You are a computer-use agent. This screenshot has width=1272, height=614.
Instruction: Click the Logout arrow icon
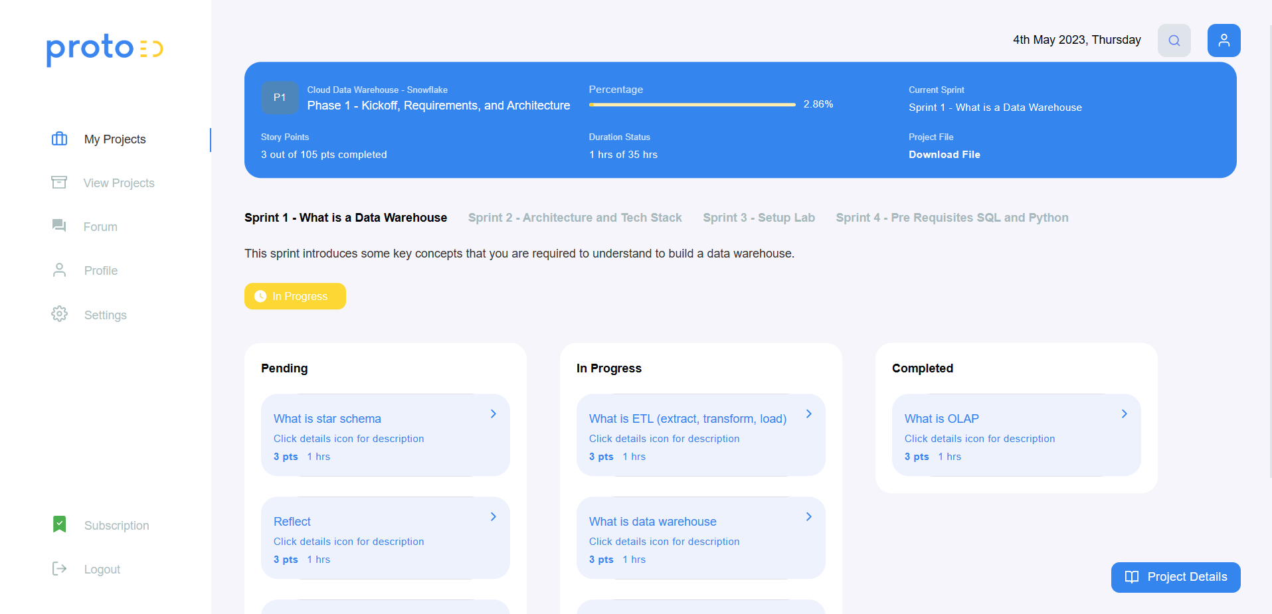[59, 569]
